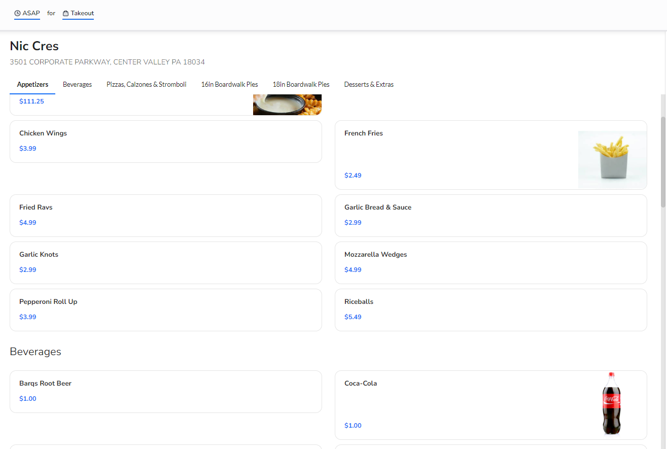Select the Mozzarella Wedges item

point(490,262)
